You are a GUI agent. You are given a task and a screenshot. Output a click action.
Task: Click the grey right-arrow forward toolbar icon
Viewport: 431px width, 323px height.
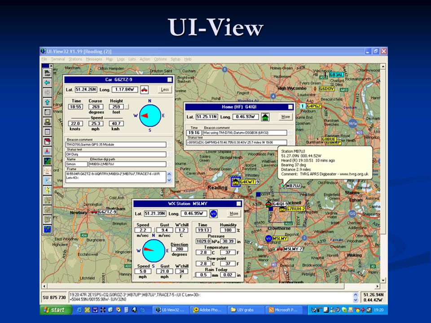pos(47,92)
